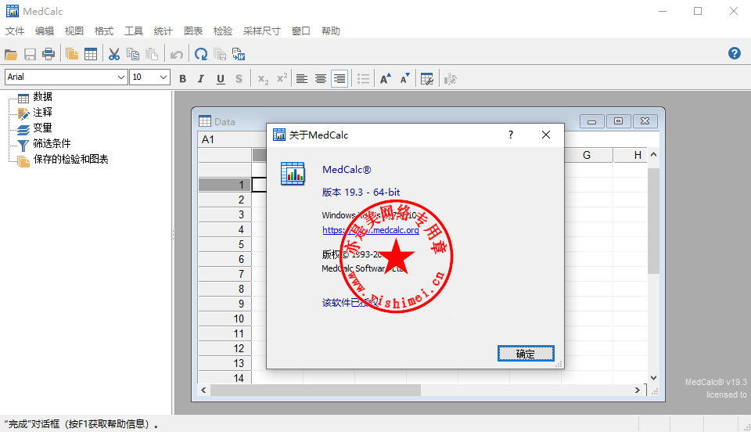This screenshot has height=432, width=751.
Task: Open the 采样尺寸 menu
Action: tap(261, 31)
